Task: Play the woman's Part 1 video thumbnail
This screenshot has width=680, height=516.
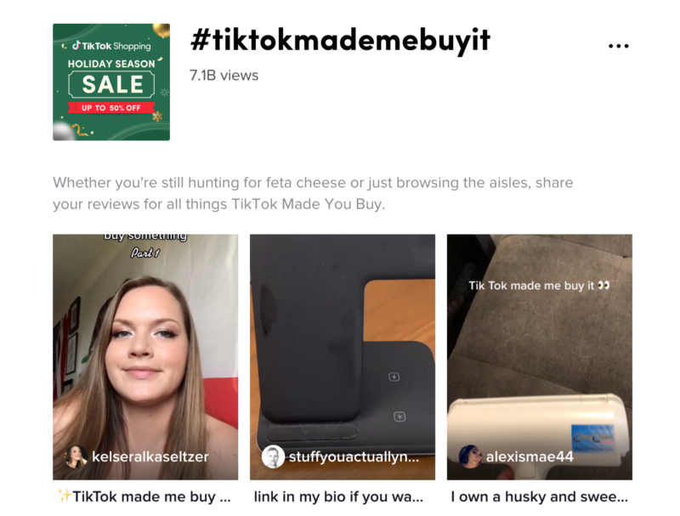Action: (145, 357)
